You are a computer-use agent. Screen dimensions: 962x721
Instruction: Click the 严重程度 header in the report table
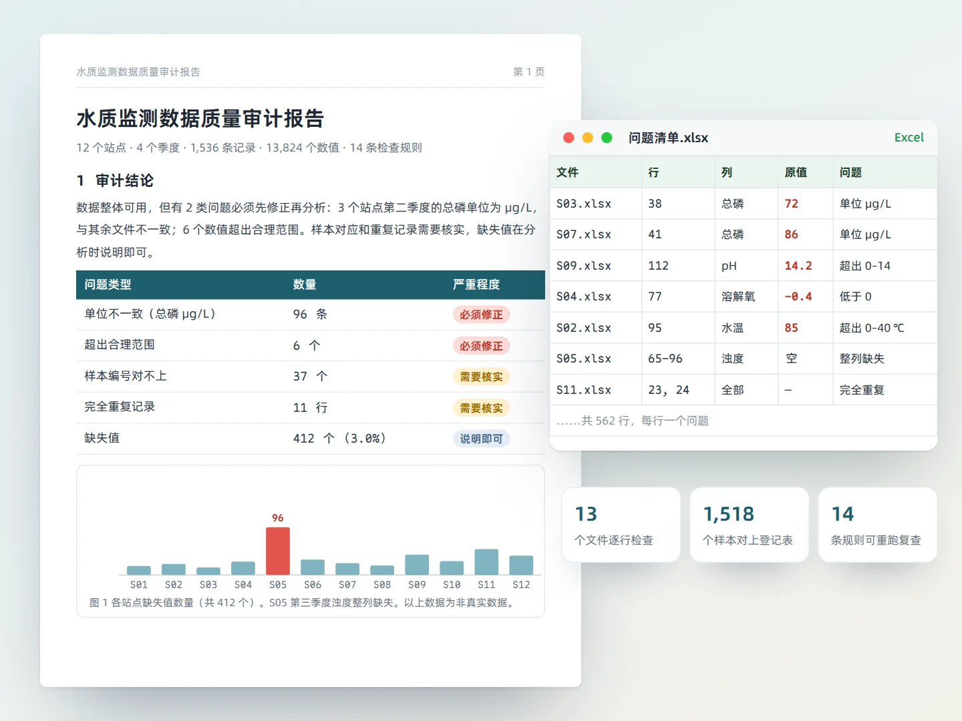tap(476, 284)
